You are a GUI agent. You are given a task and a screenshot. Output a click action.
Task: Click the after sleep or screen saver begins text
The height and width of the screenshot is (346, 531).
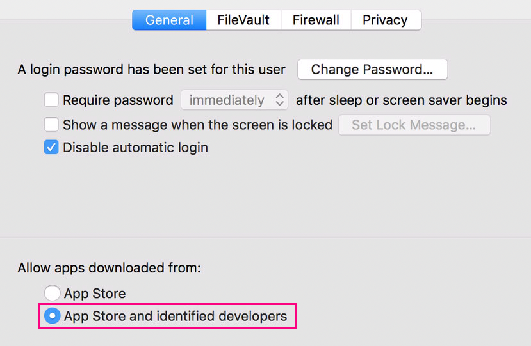402,100
